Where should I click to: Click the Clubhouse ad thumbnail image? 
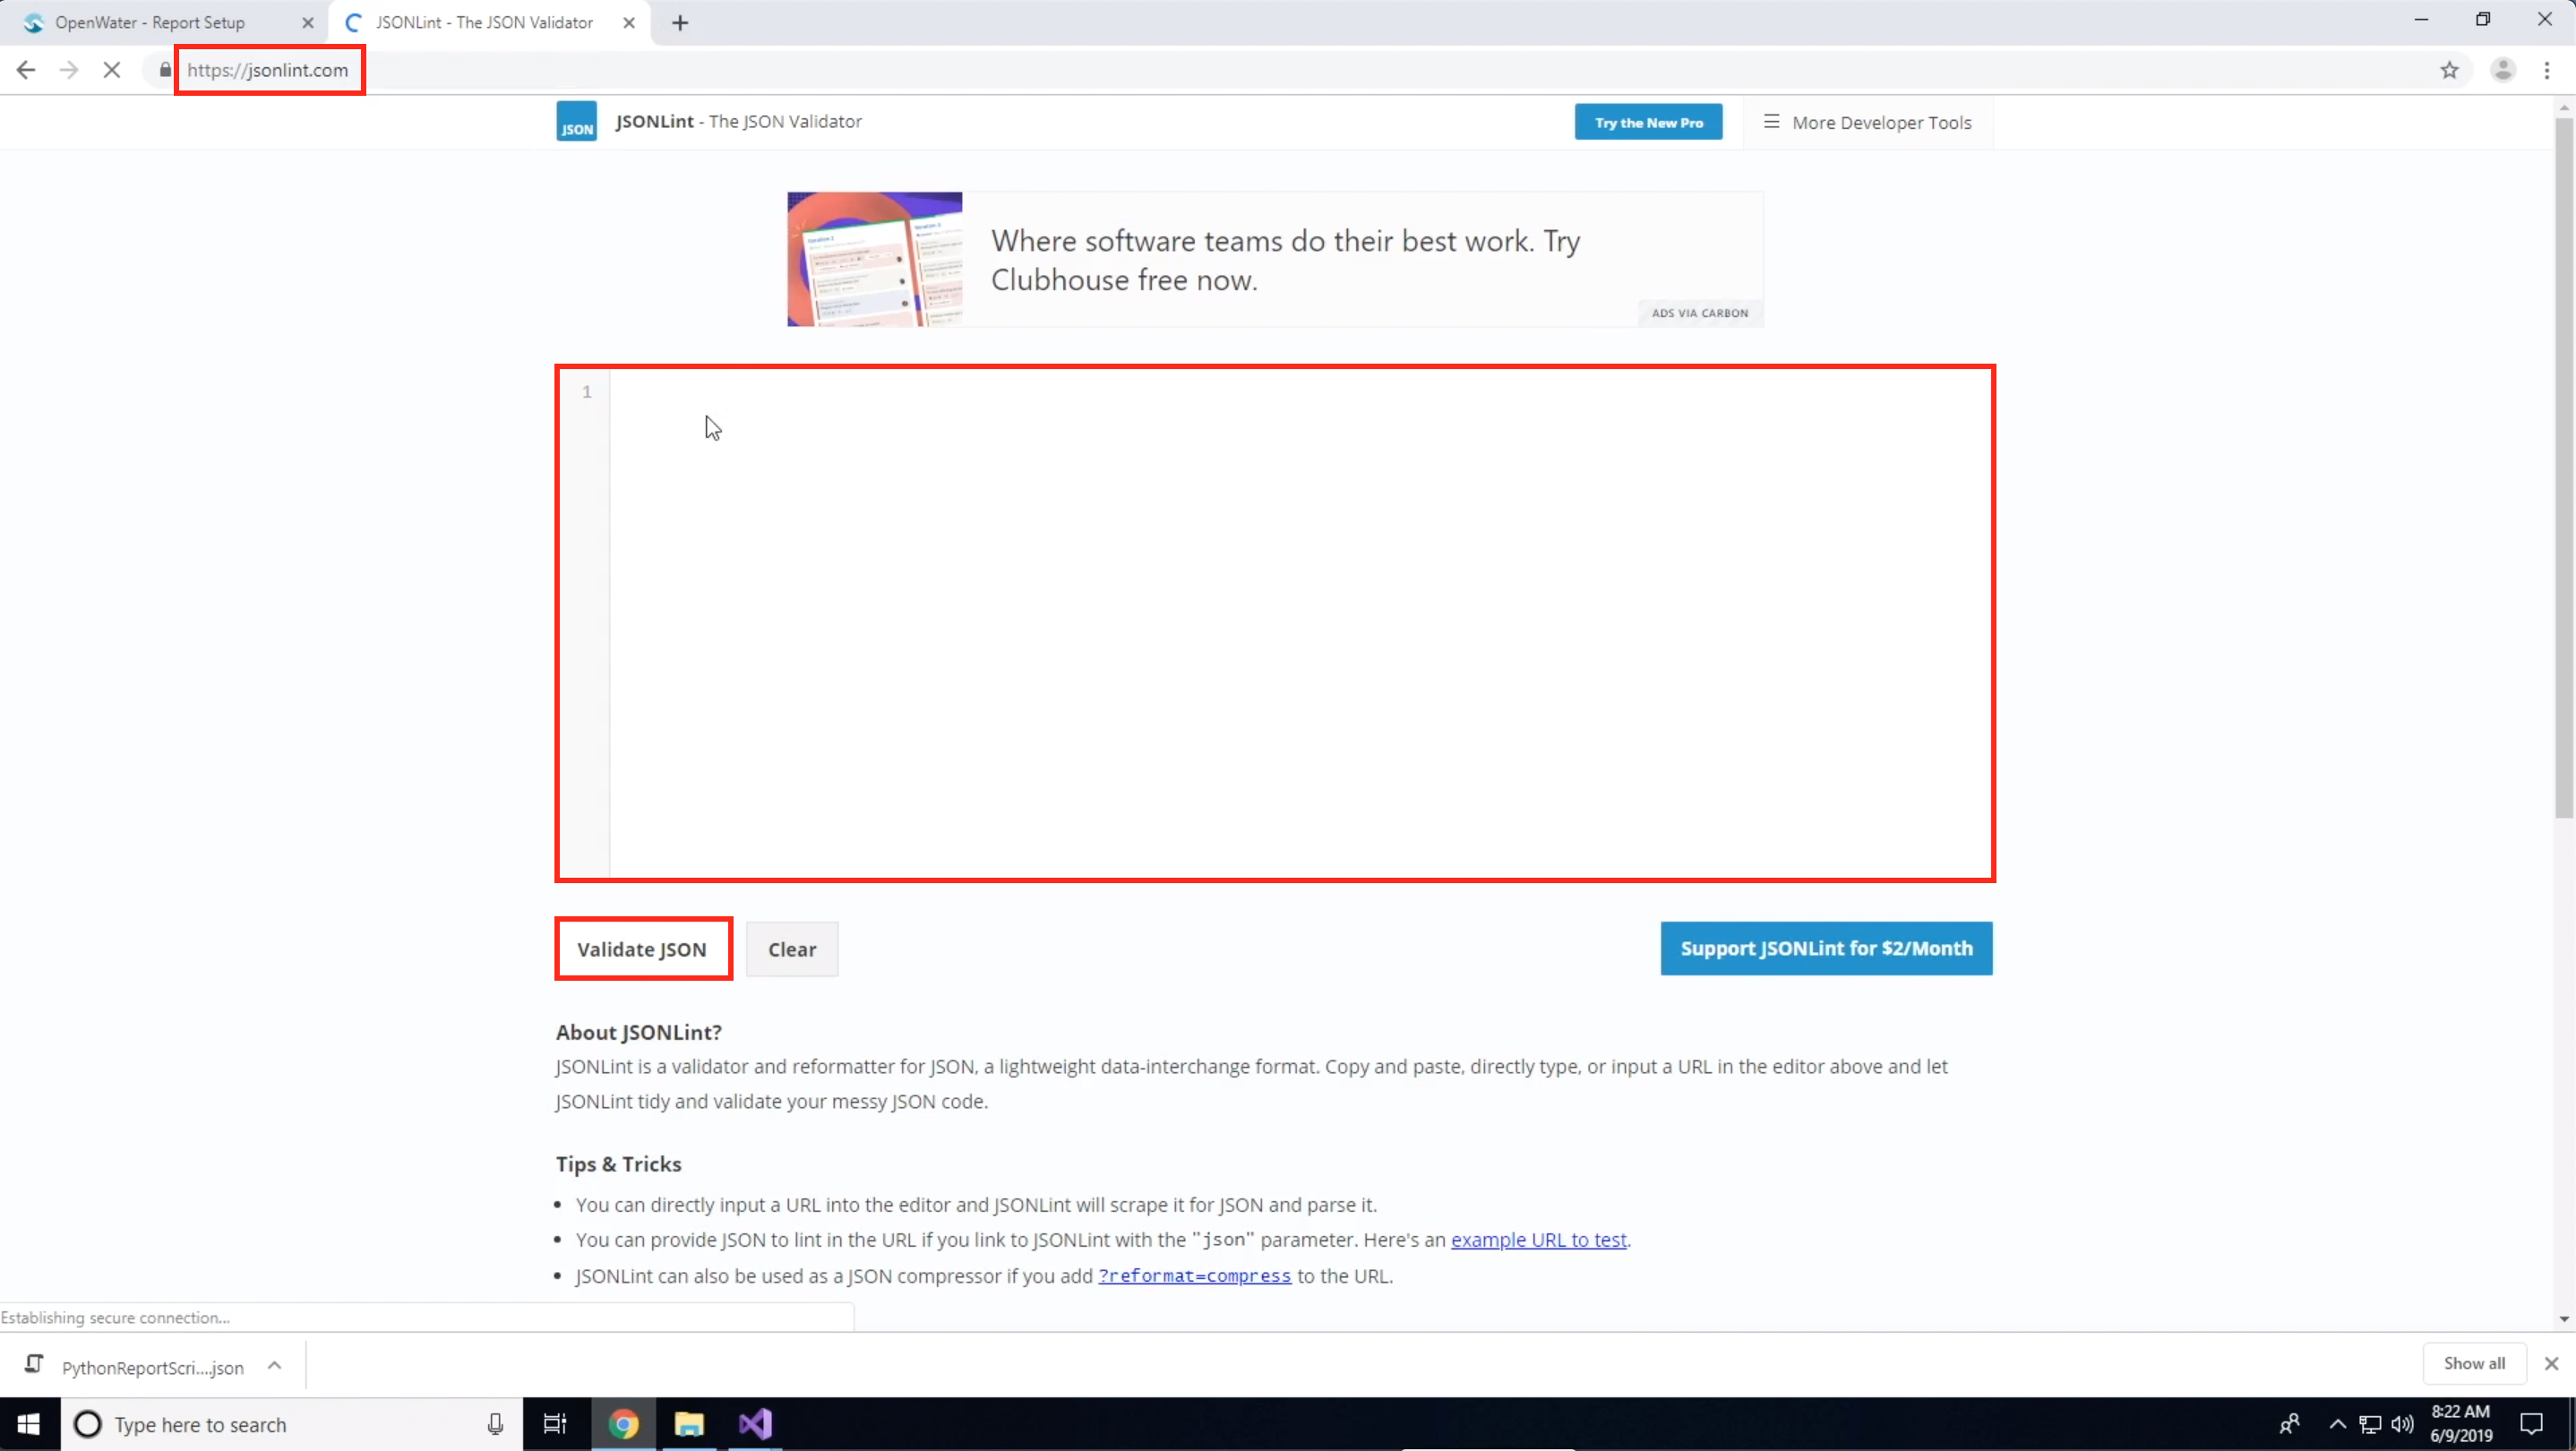(x=875, y=259)
